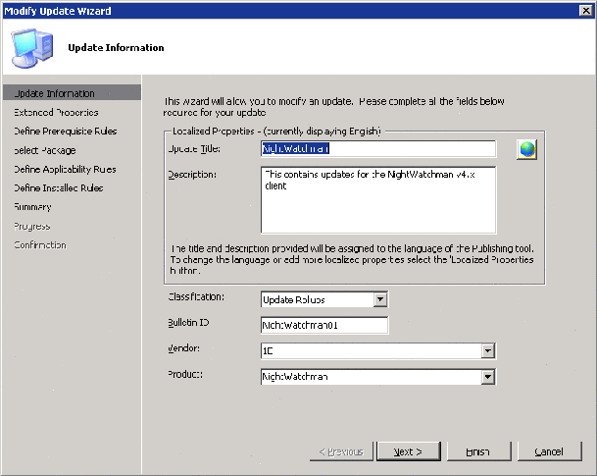Click the Previous button
597x476 pixels.
341,451
